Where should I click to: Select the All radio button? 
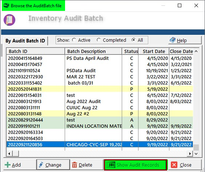pyautogui.click(x=133, y=40)
